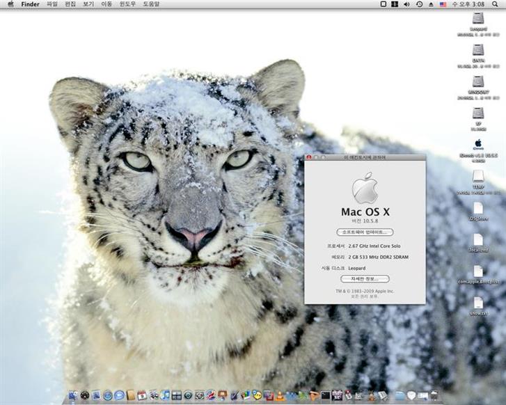Select the iDeneb disk image on desktop

click(x=478, y=144)
